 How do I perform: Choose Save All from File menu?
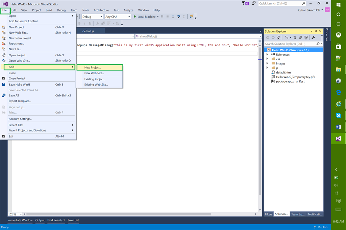click(x=14, y=95)
